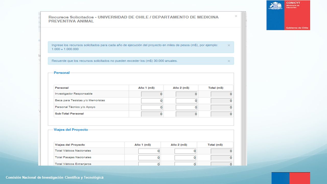Select Total Viáticos Nacionales Año 2 field
This screenshot has width=327, height=184.
185,151
